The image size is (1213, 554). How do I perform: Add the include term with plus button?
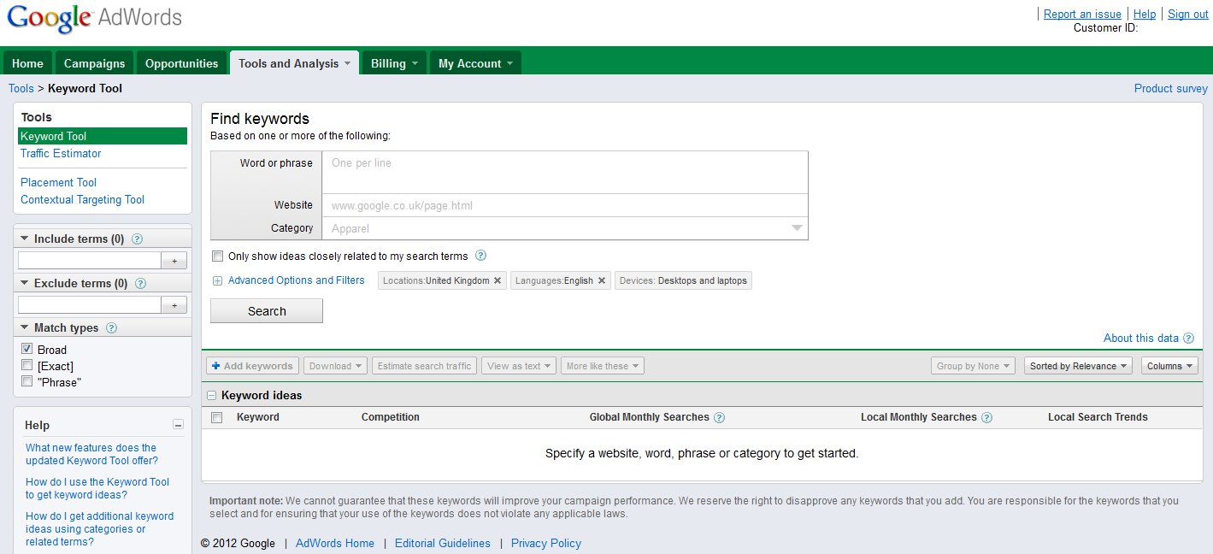[x=174, y=260]
